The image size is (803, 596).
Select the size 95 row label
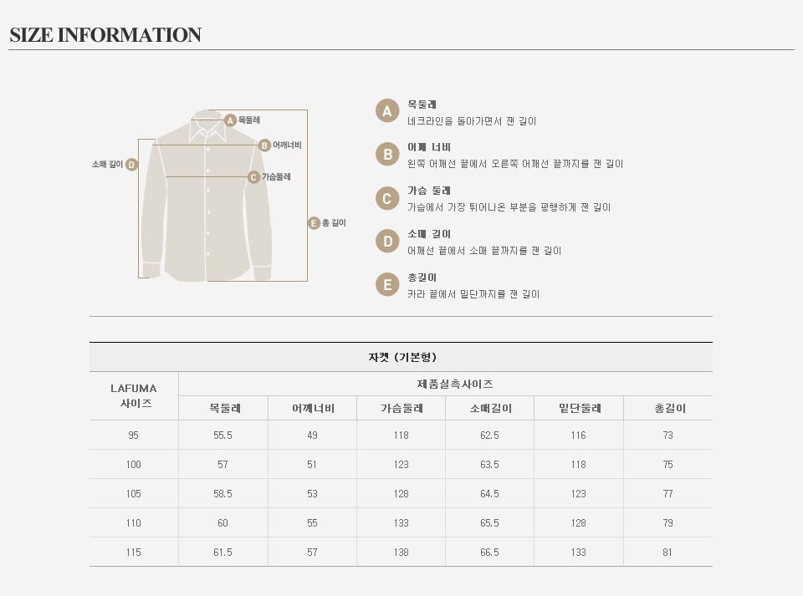[x=134, y=436]
